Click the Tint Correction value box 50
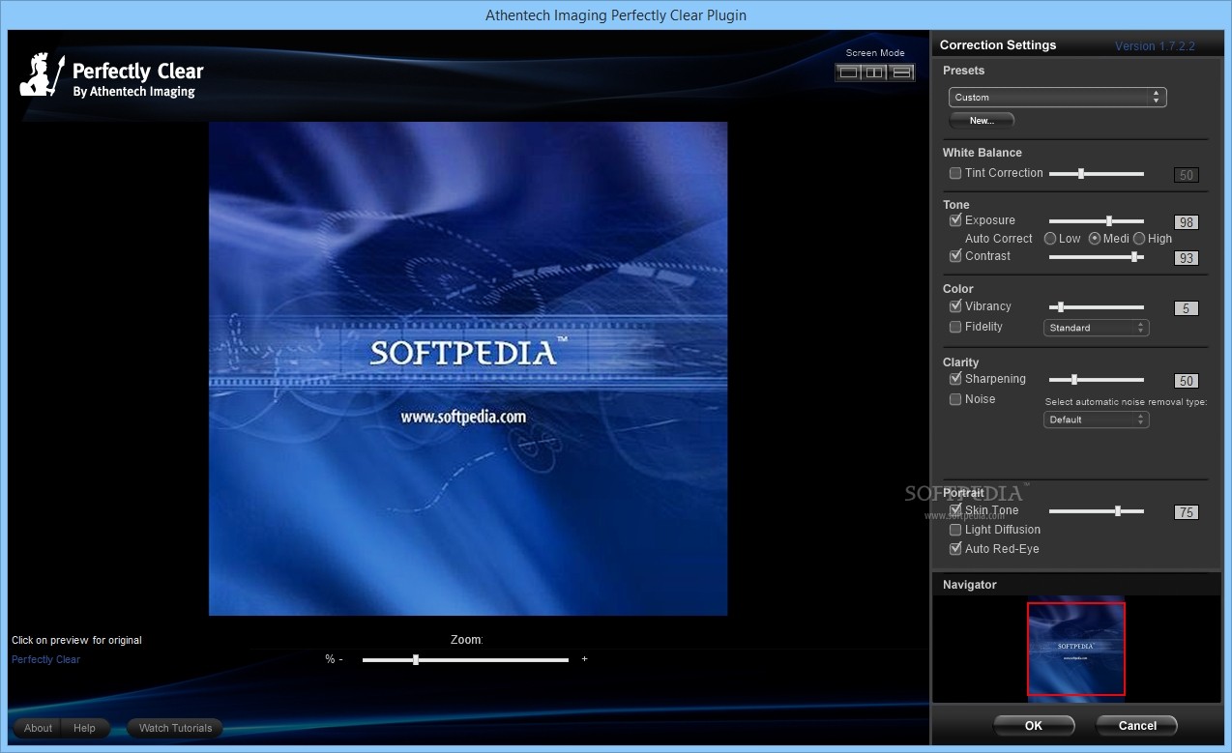This screenshot has width=1232, height=753. pyautogui.click(x=1187, y=175)
